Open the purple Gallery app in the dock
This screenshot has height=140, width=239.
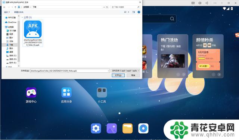click(112, 128)
